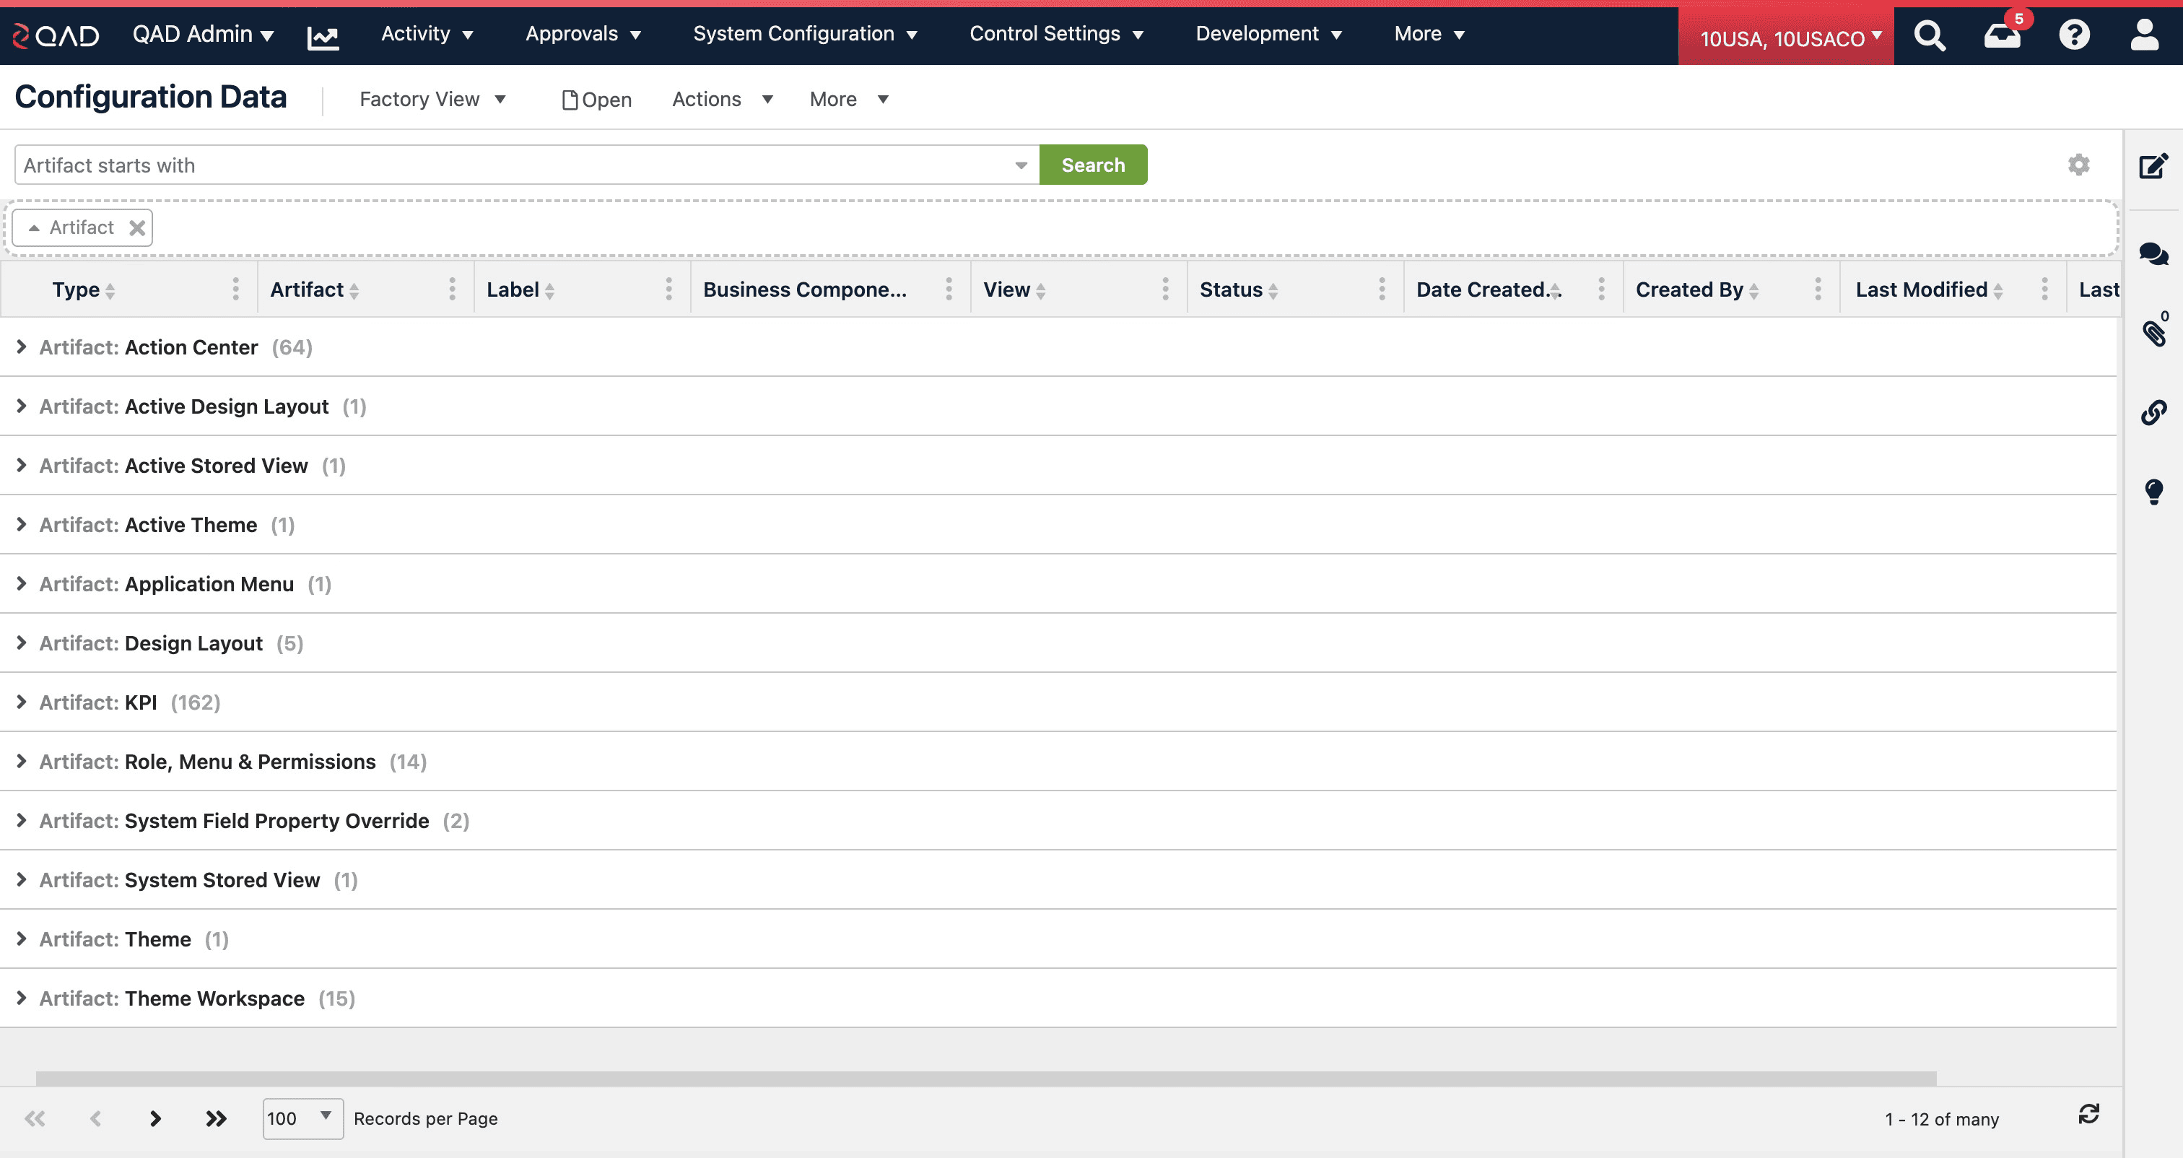Open the attachments paperclip icon

(2153, 333)
